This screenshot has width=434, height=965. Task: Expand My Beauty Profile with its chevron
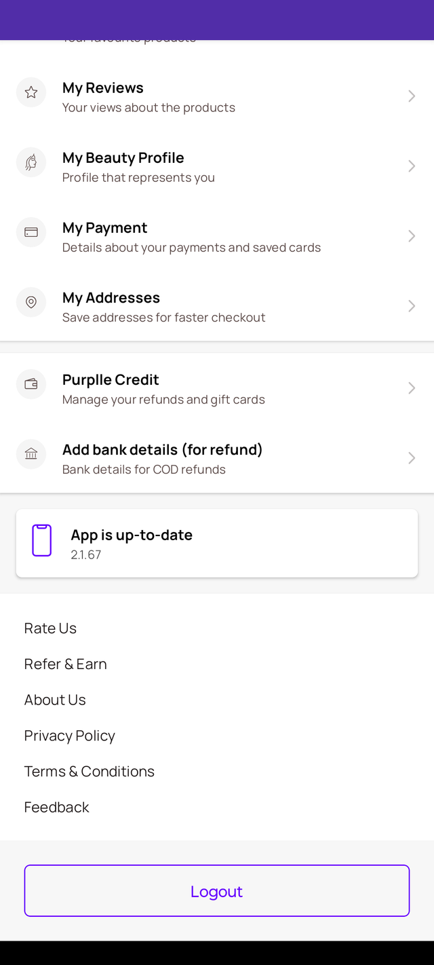(412, 166)
